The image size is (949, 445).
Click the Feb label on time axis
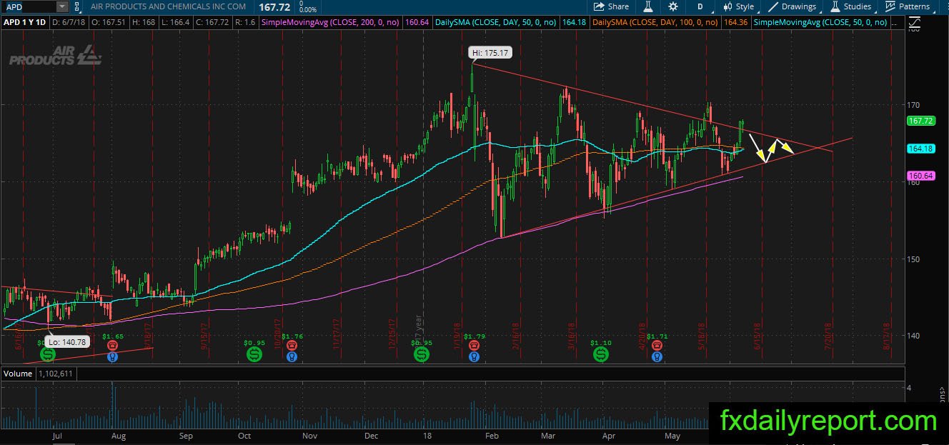tap(490, 434)
